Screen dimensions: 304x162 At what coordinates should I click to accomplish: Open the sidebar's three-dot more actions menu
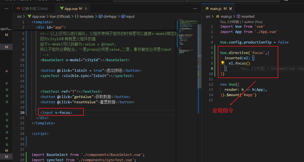[6, 9]
